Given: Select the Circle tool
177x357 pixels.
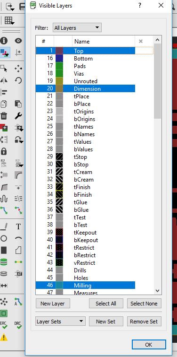Looking at the screenshot, I should [4, 238].
